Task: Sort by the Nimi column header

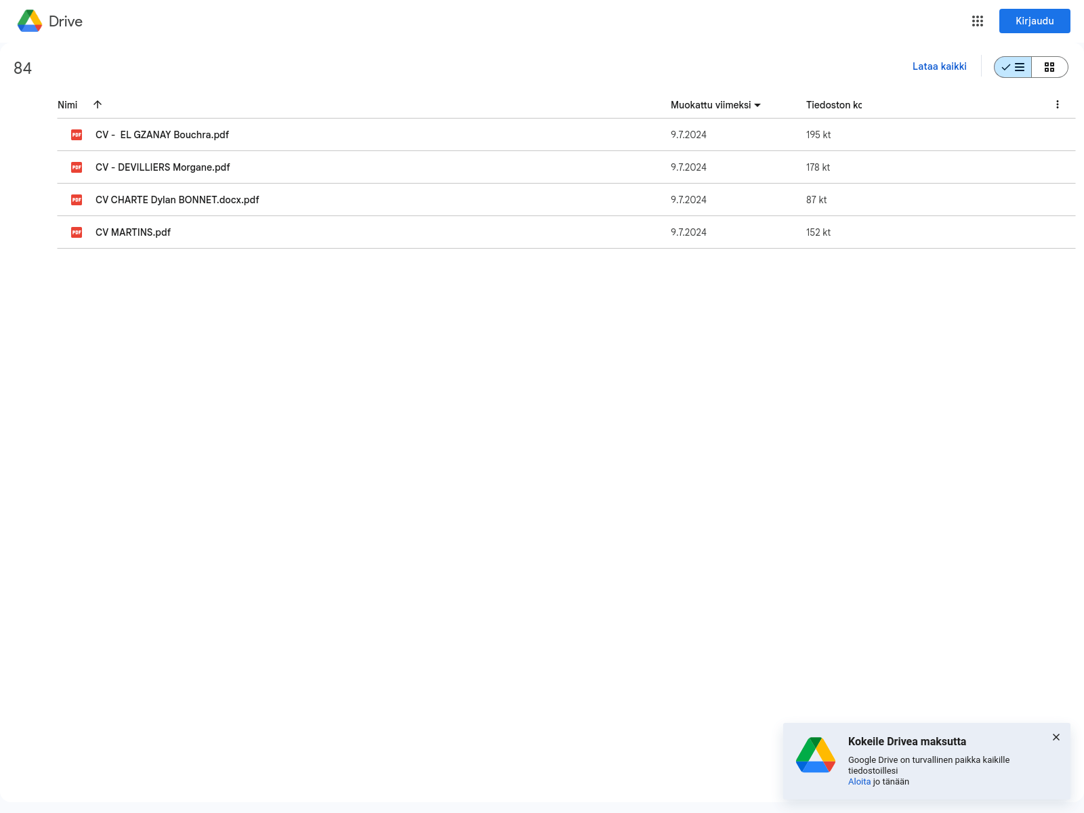Action: pos(67,105)
